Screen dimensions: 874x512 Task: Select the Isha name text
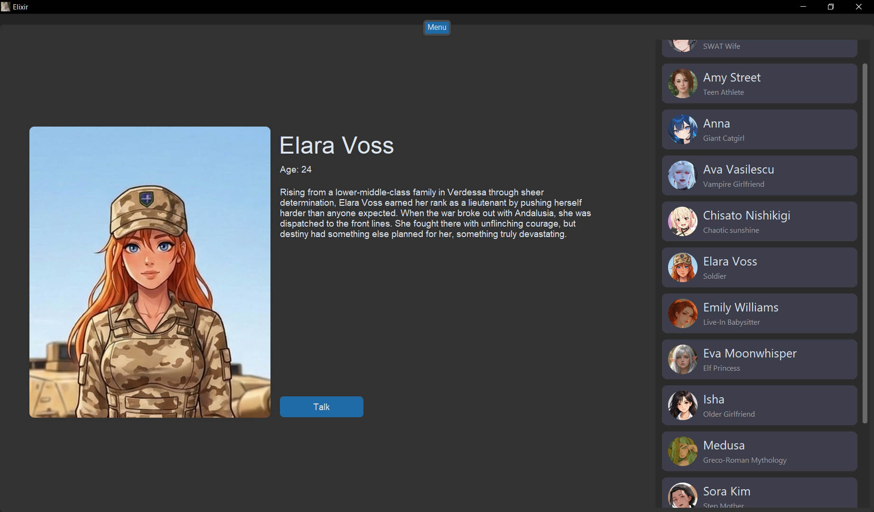point(714,400)
